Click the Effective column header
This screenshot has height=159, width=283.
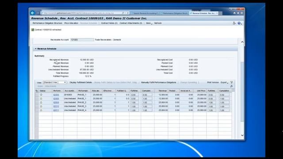click(109, 91)
